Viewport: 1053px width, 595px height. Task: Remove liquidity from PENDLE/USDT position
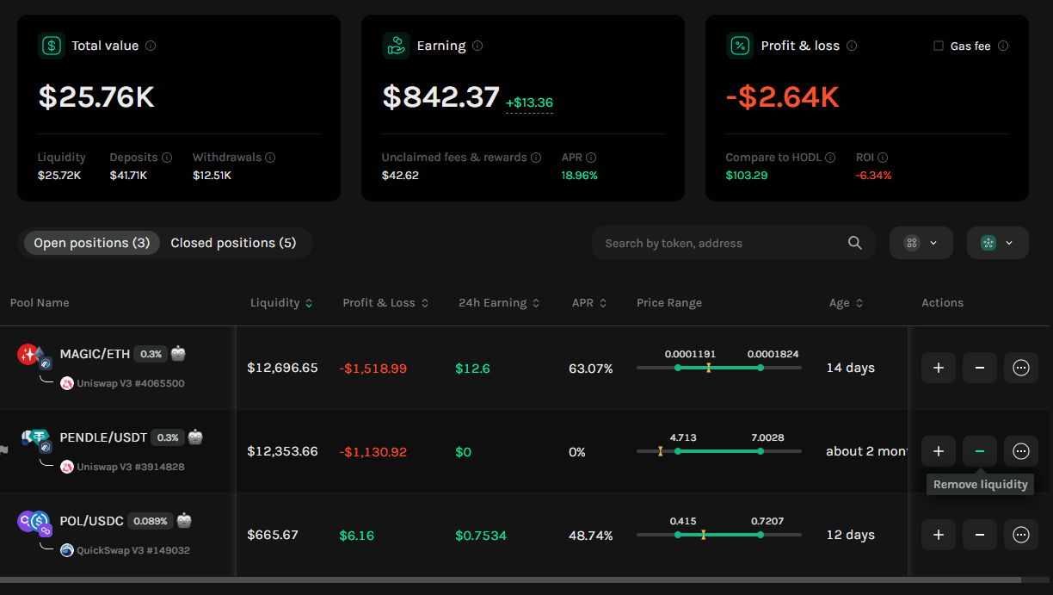(x=980, y=451)
